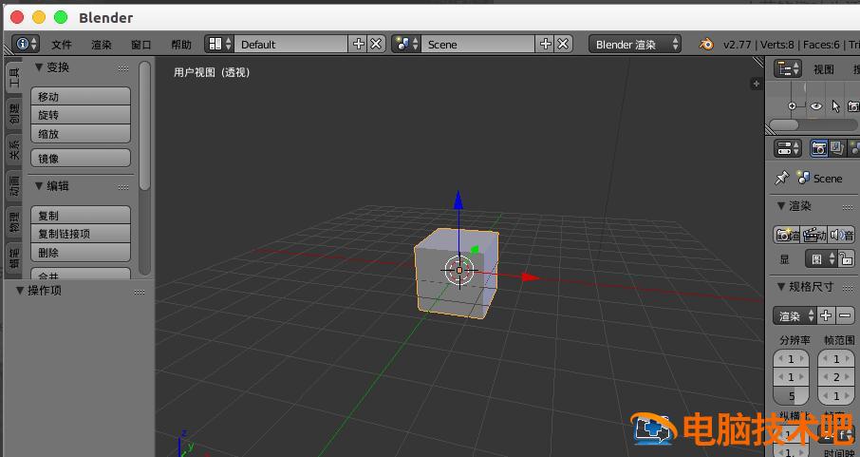Image resolution: width=860 pixels, height=457 pixels.
Task: Open the Properties editor type selector
Action: click(x=788, y=148)
